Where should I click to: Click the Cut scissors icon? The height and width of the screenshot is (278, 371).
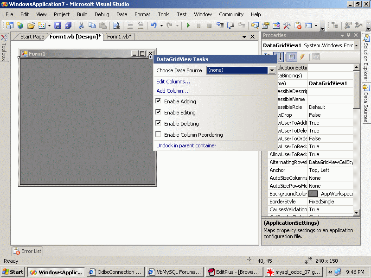coord(82,26)
